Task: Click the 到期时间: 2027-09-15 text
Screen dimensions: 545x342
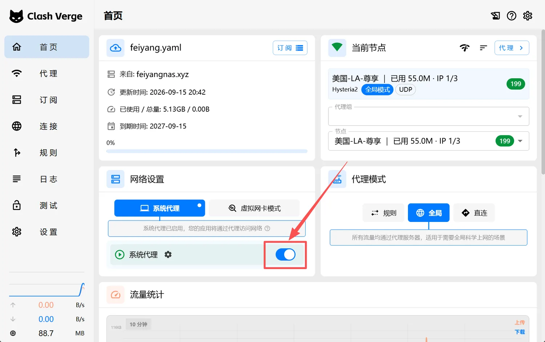Action: (153, 126)
